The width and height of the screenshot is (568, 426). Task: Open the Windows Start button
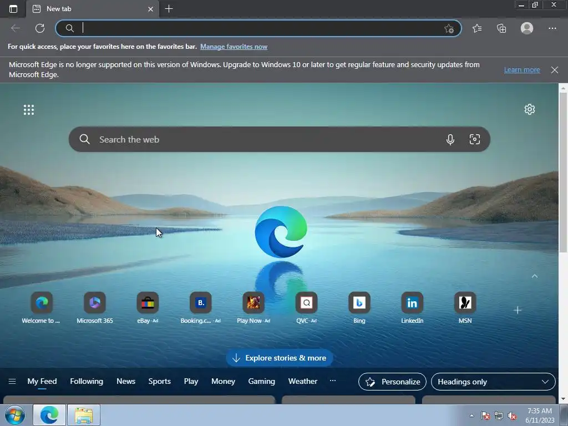15,415
